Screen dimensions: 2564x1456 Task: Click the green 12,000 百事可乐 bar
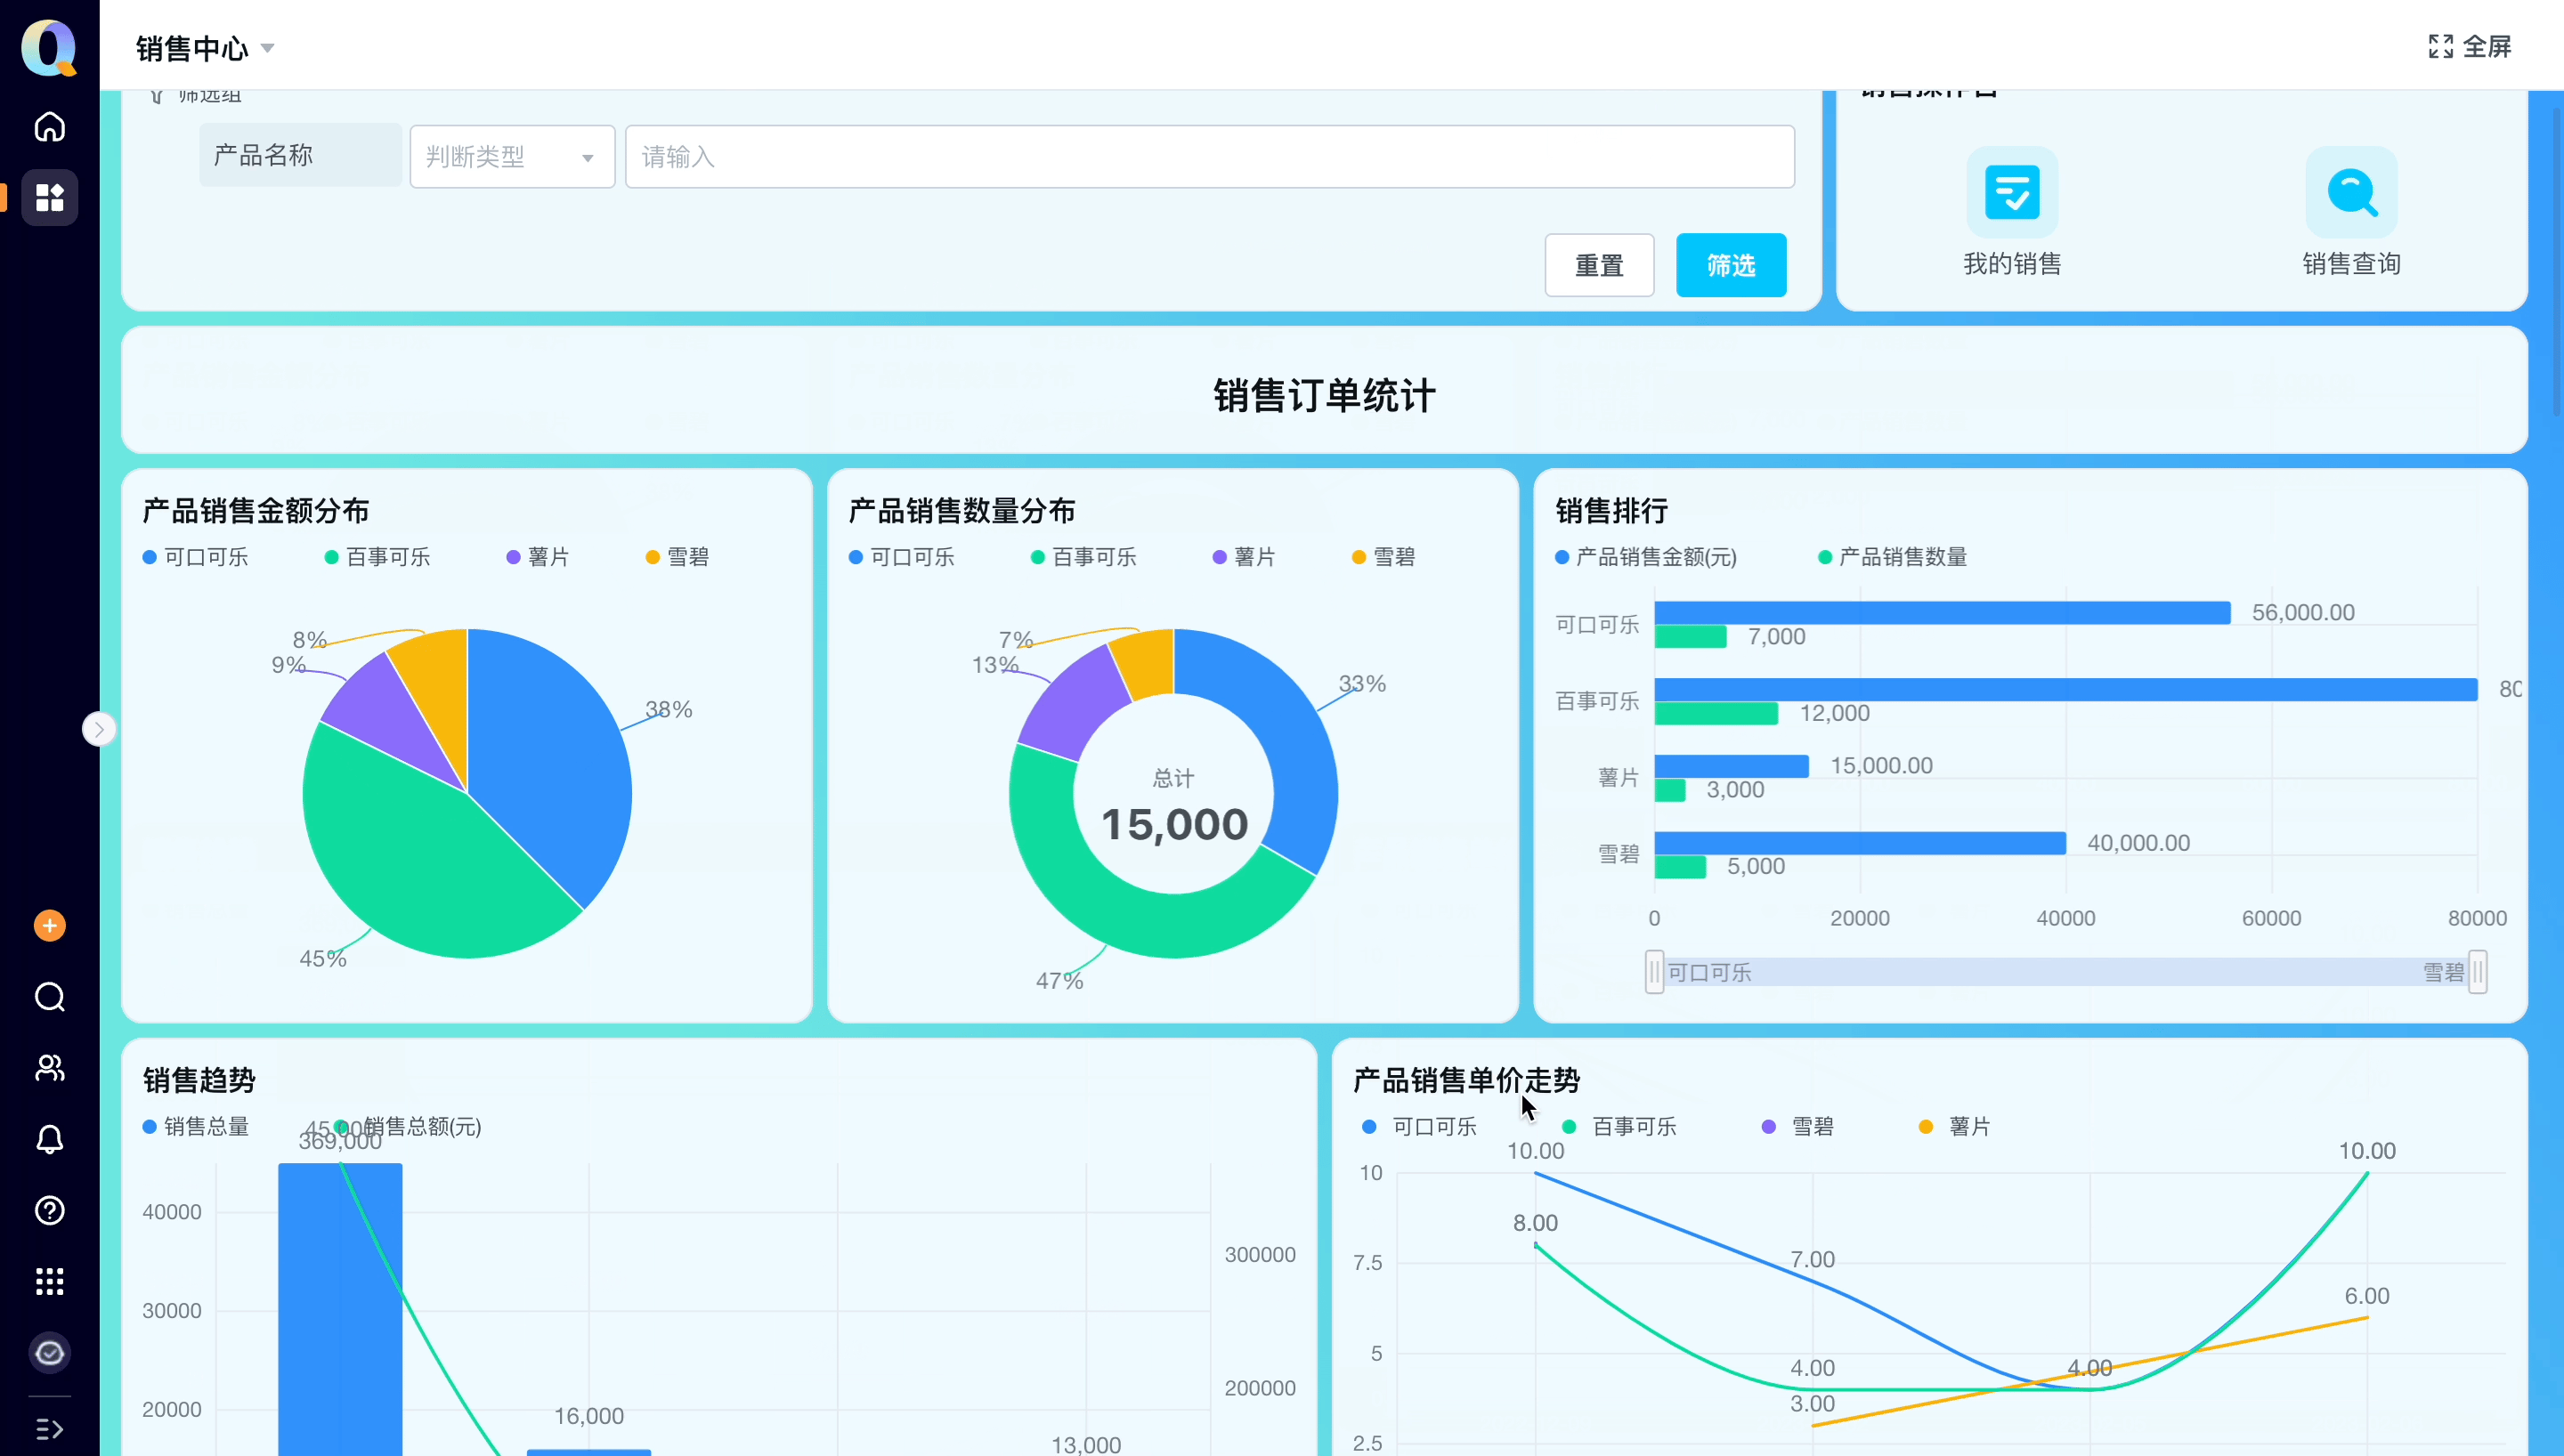click(x=1716, y=713)
